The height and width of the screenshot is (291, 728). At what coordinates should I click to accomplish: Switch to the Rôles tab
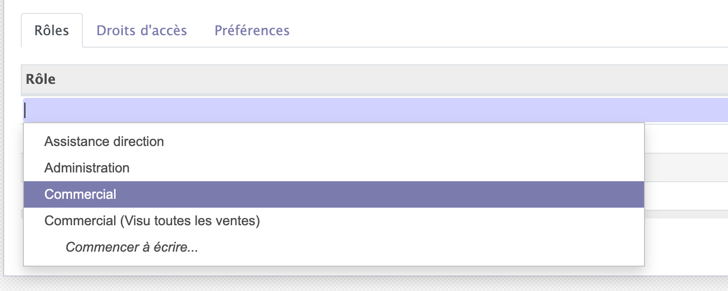[x=52, y=31]
